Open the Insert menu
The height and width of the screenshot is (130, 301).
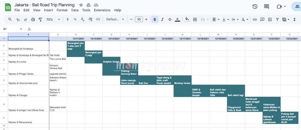click(x=49, y=10)
